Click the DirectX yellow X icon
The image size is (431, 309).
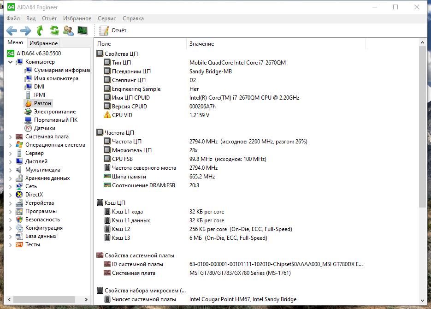(19, 195)
